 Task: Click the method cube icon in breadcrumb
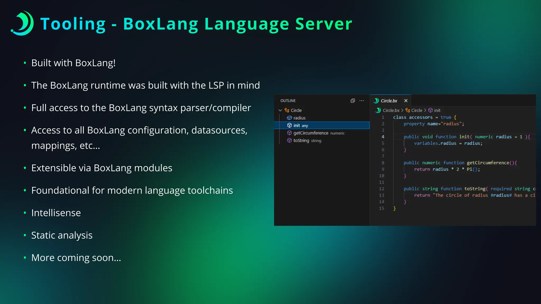[x=431, y=110]
